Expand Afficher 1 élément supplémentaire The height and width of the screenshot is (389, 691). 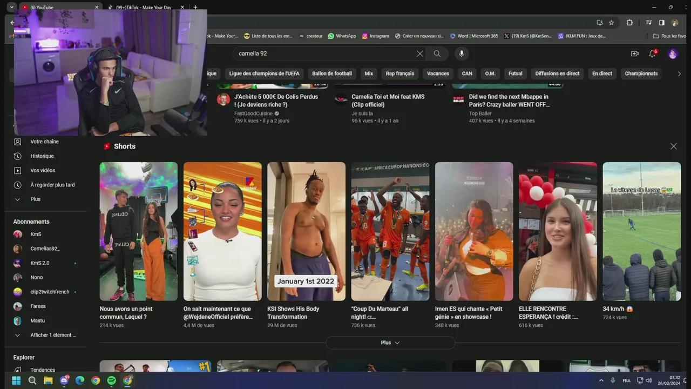[53, 335]
